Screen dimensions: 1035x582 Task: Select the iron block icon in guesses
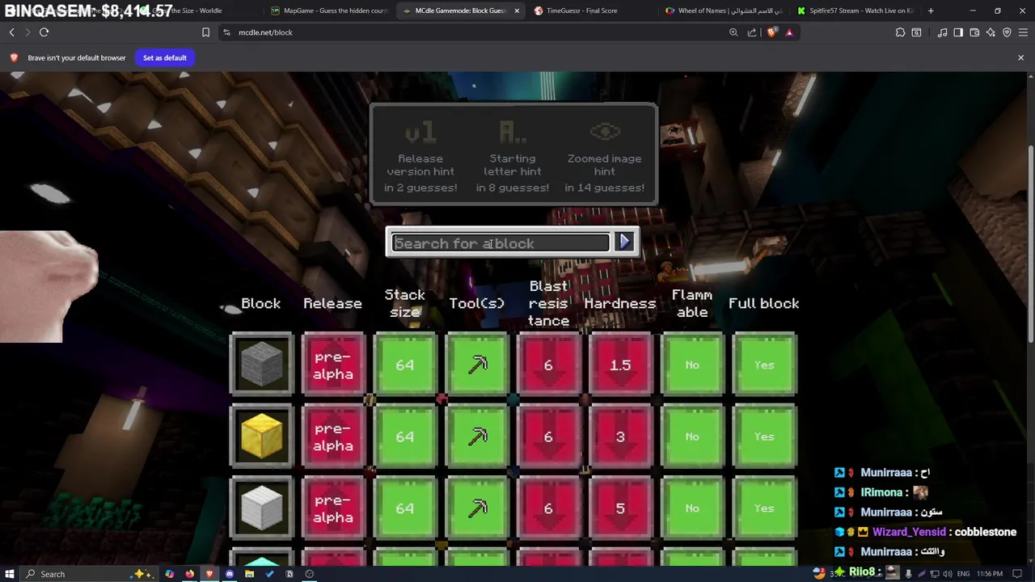261,508
